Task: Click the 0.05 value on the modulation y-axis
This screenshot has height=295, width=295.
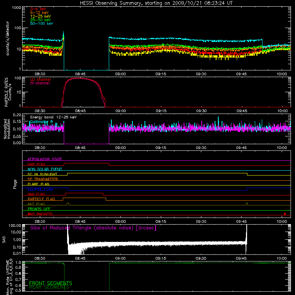Action: point(17,136)
